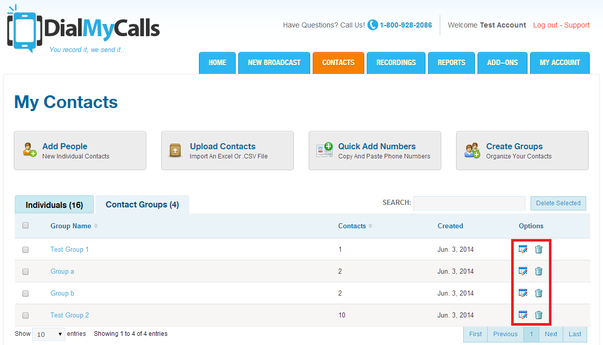Click the Quick Add Numbers card icon
Image resolution: width=603 pixels, height=345 pixels.
(324, 150)
